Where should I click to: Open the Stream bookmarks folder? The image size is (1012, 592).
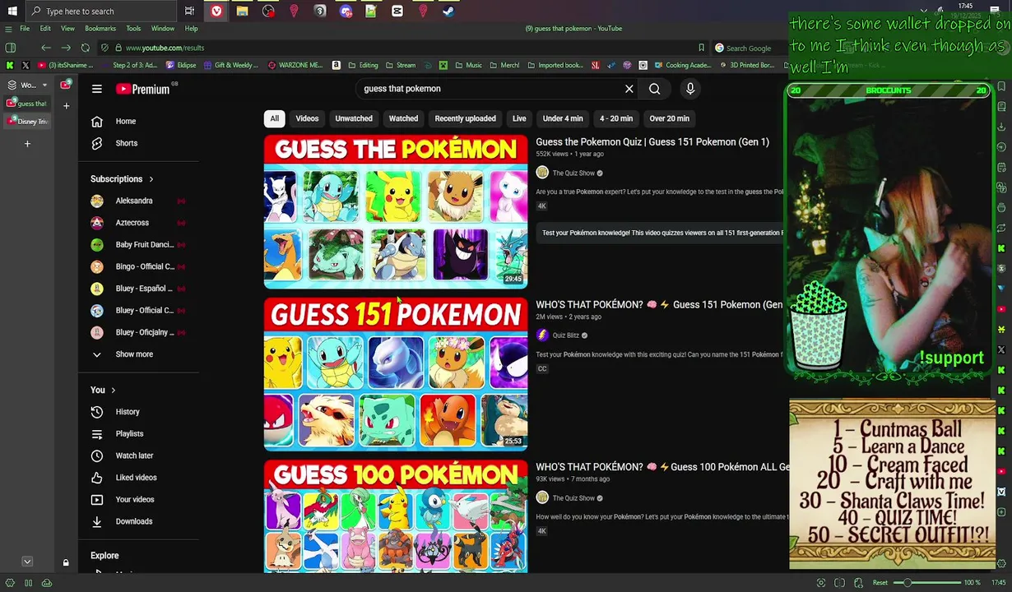pyautogui.click(x=401, y=65)
